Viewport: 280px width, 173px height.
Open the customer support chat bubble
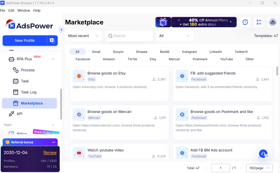(x=263, y=154)
